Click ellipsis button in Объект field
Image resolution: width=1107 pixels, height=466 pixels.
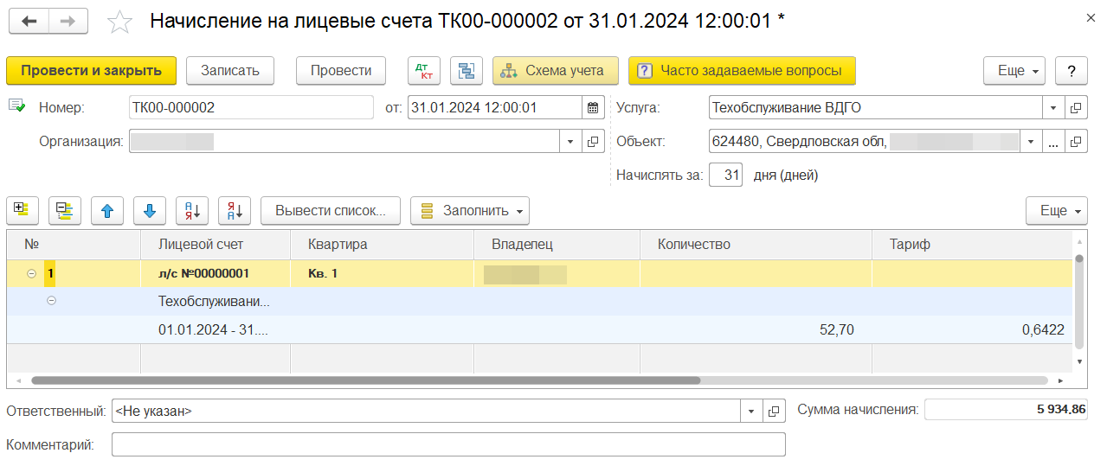(1053, 141)
